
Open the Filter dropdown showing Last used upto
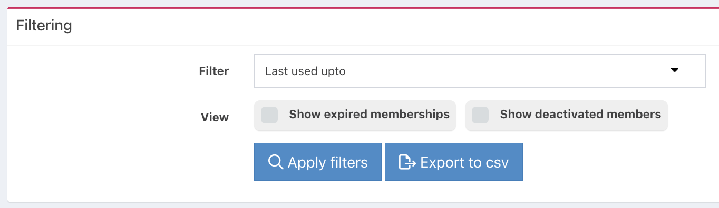[x=480, y=71]
